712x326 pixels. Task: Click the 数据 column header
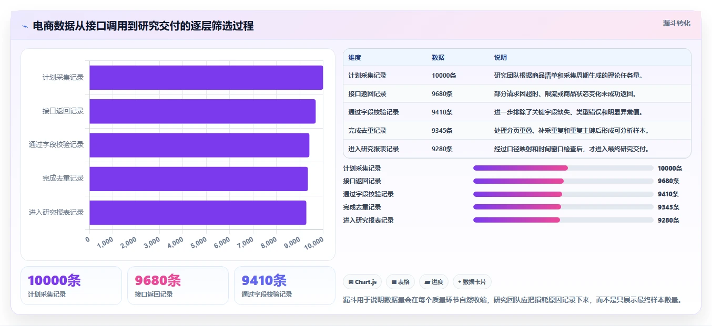click(438, 58)
